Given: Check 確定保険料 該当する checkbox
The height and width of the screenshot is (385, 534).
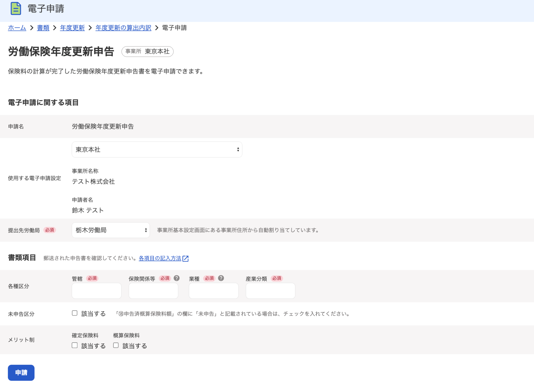Looking at the screenshot, I should (x=75, y=345).
